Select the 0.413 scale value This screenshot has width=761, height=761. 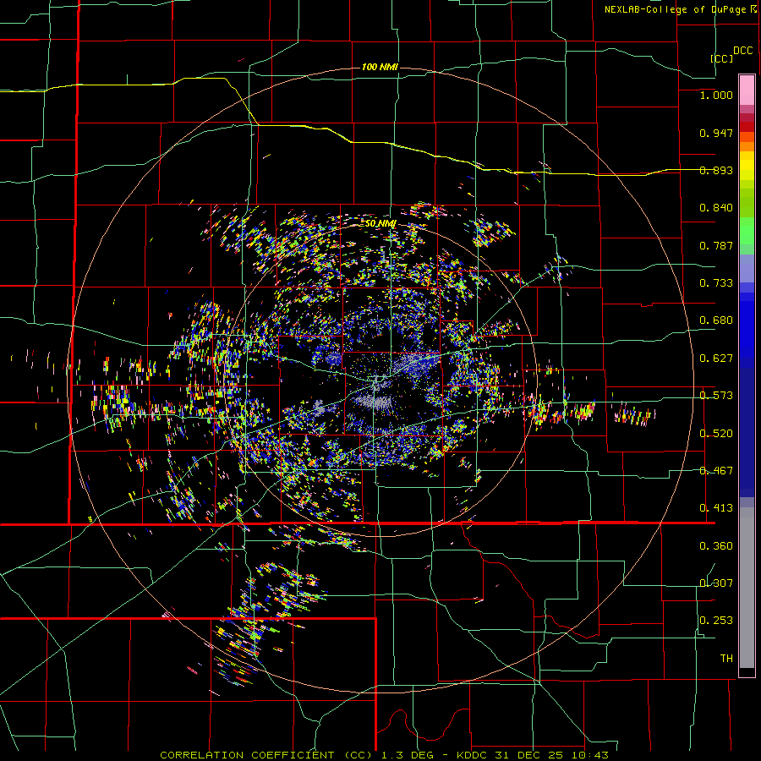(716, 508)
